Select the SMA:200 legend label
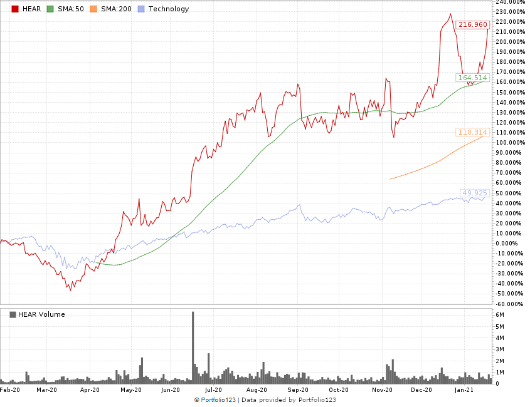 (x=116, y=9)
